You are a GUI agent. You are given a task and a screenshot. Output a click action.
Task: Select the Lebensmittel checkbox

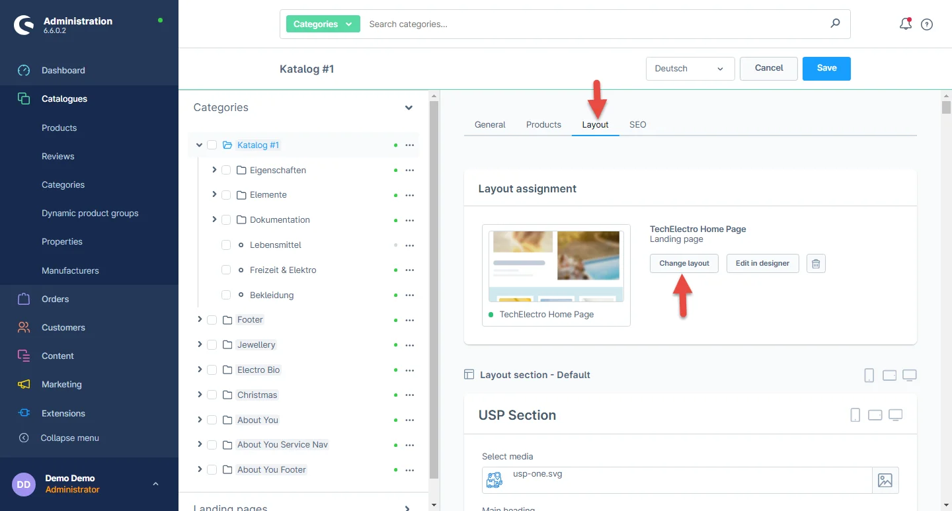click(226, 245)
